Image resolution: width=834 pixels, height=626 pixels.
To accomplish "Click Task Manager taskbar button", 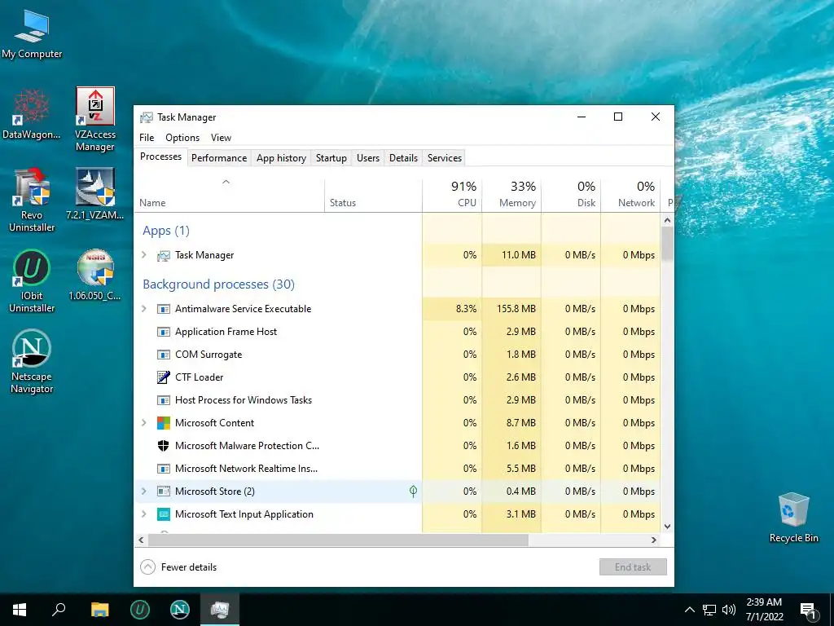I will pyautogui.click(x=220, y=610).
